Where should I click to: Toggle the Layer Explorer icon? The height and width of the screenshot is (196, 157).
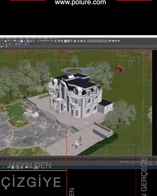(62, 41)
